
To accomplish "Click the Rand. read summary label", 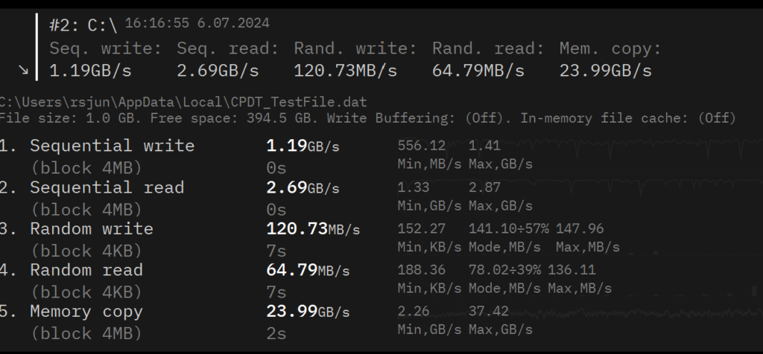I will tap(487, 49).
